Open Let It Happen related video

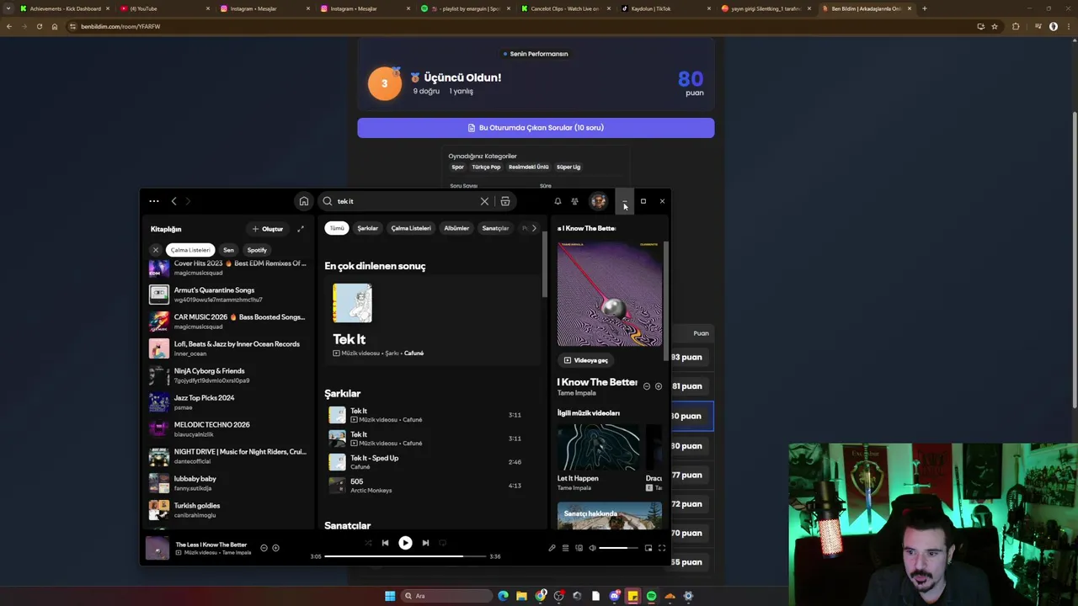tap(598, 458)
